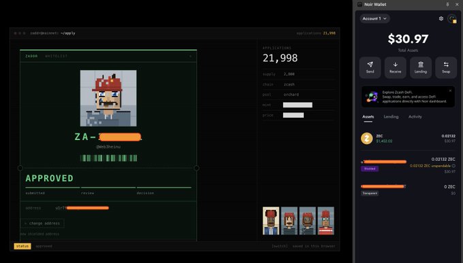This screenshot has width=463, height=263.
Task: Close the Noir Wallet side panel
Action: click(457, 5)
